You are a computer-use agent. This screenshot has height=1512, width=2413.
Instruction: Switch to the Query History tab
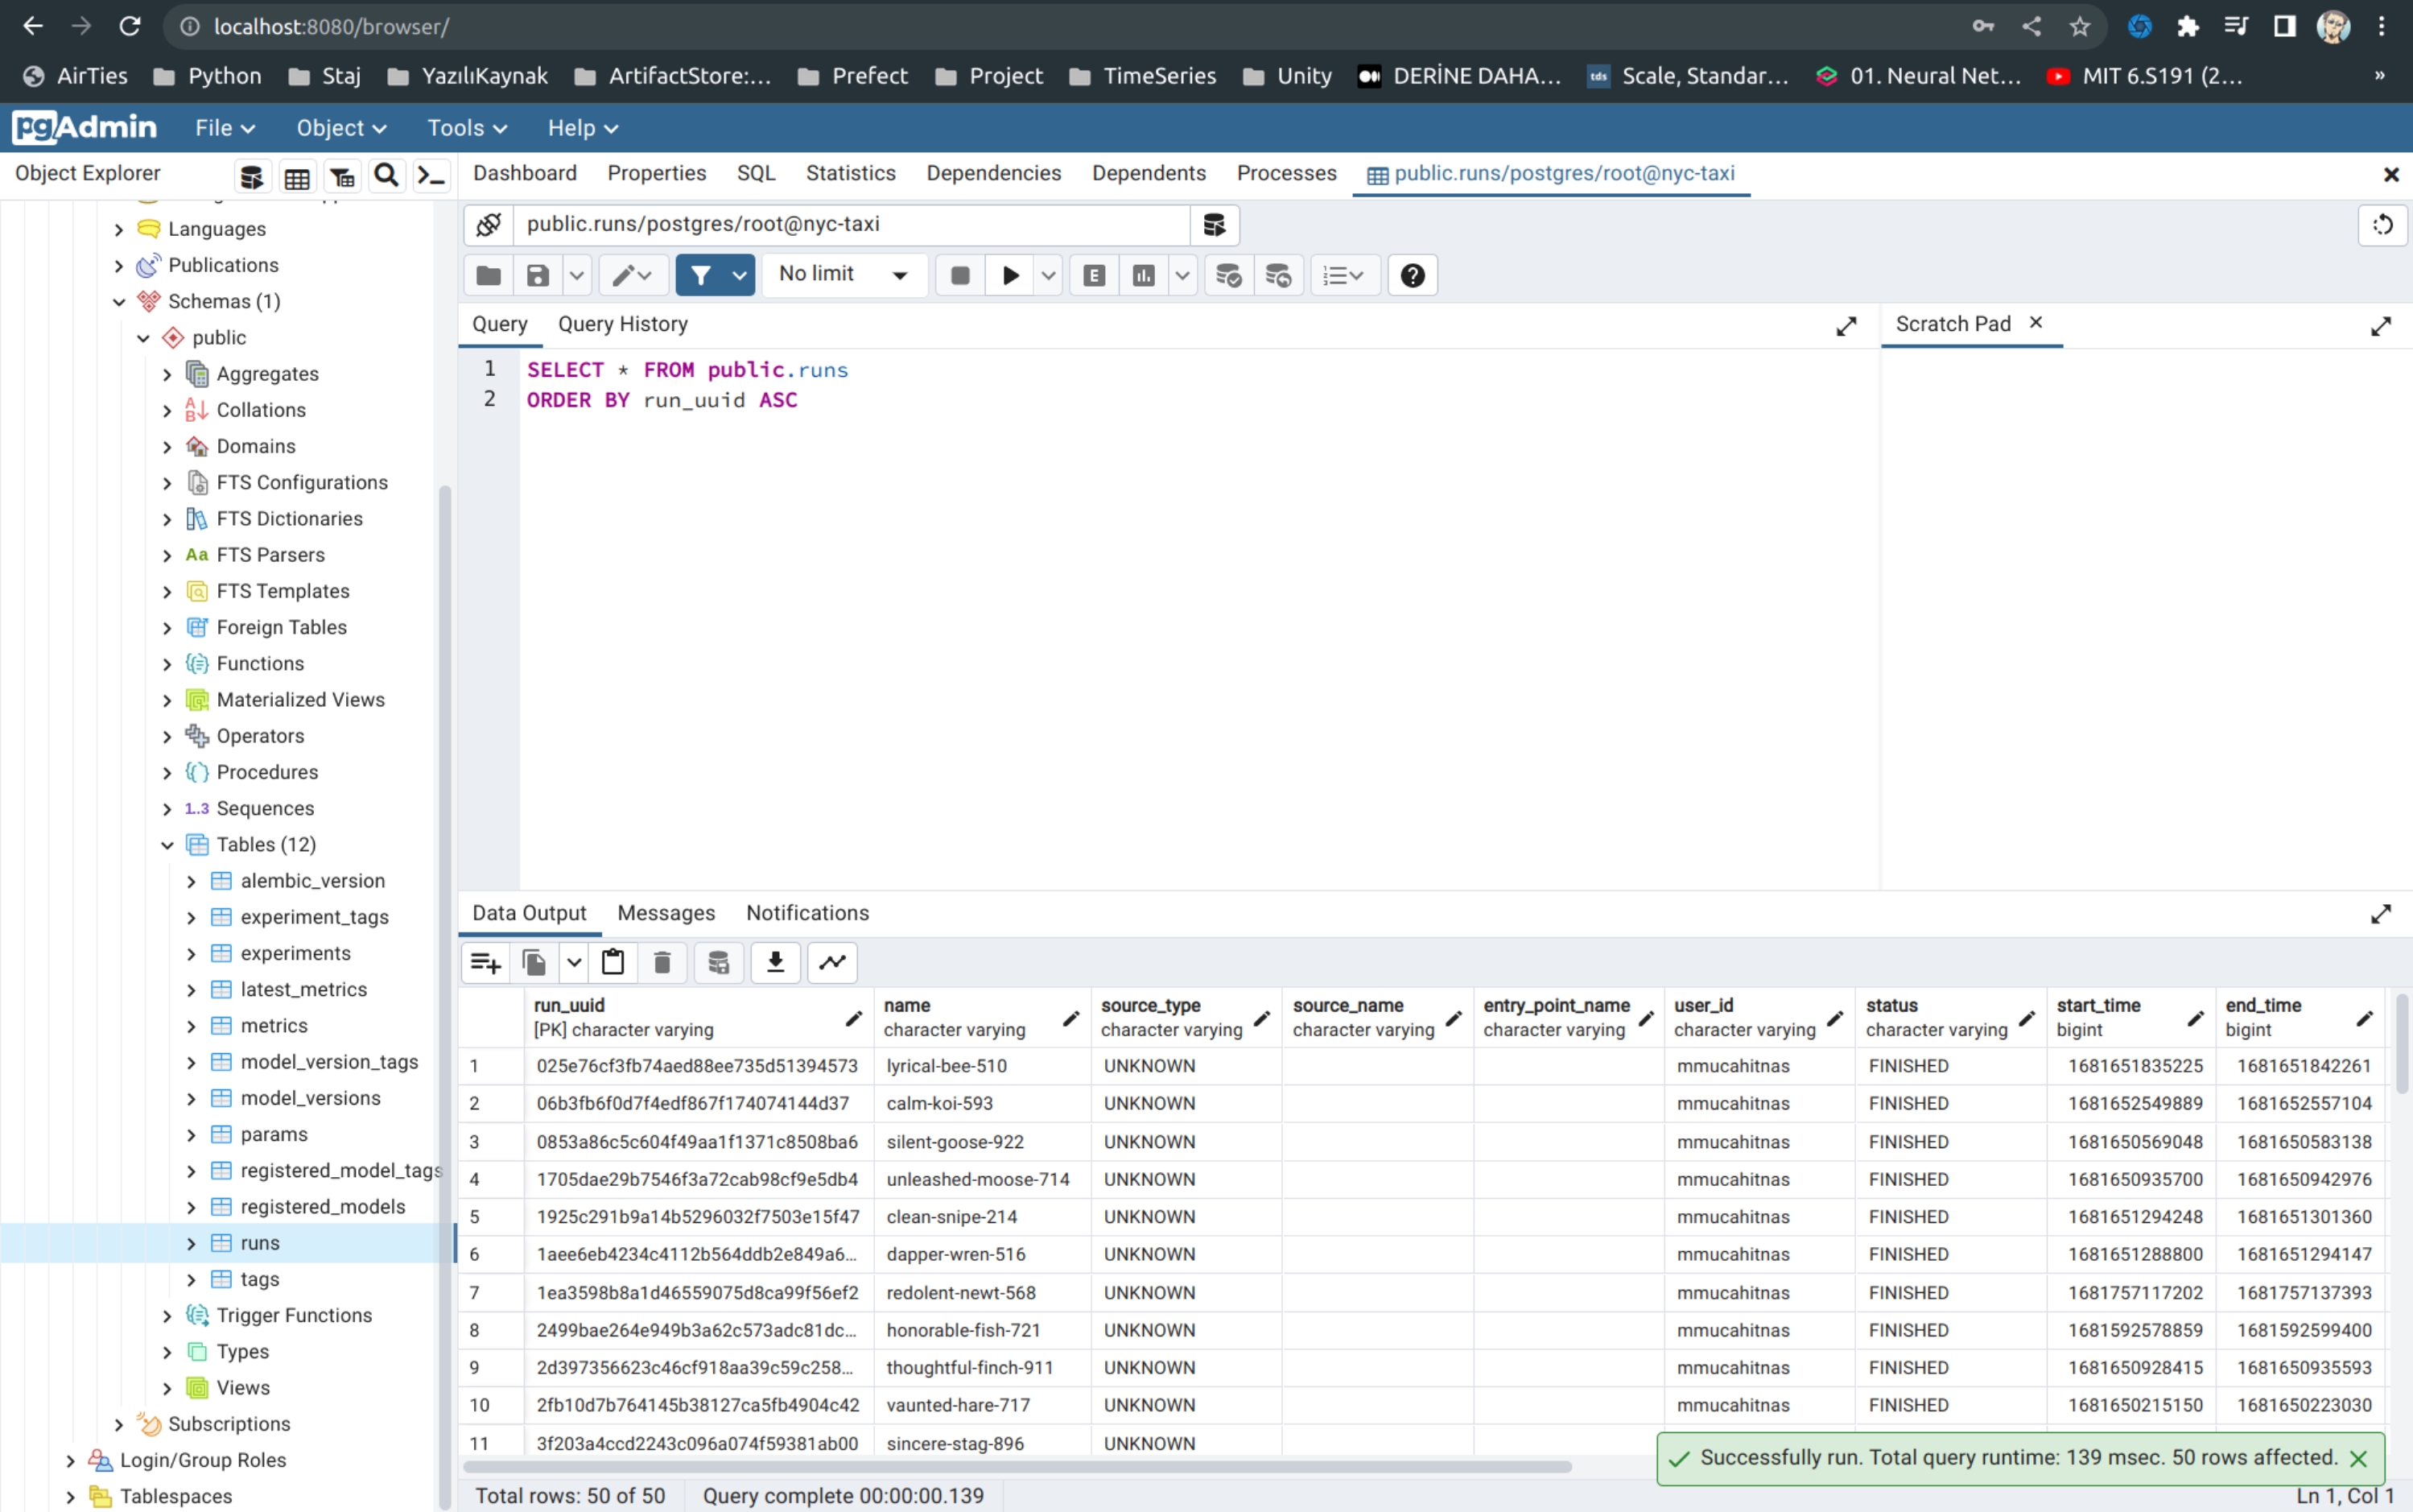pos(623,324)
